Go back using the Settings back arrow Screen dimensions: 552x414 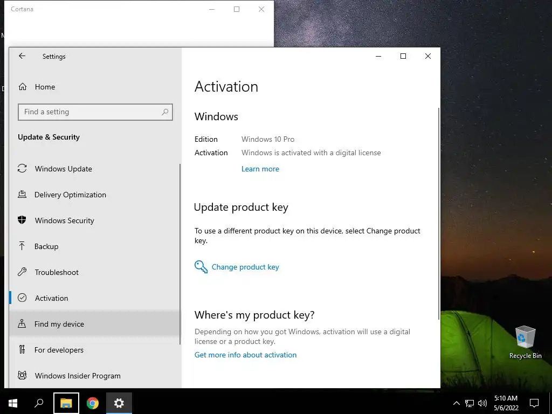point(22,56)
